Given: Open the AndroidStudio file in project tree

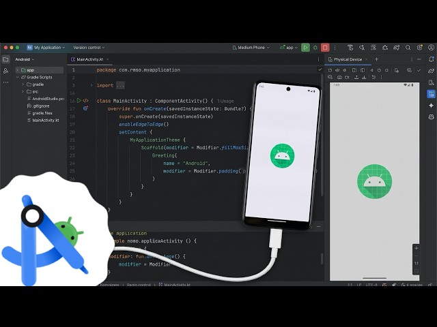Looking at the screenshot, I should coord(46,99).
